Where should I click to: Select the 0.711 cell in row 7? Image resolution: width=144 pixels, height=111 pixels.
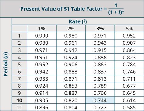point(129,79)
